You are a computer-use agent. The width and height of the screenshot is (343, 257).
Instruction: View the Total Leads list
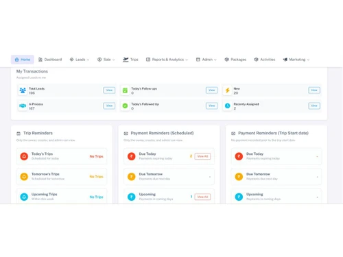point(109,90)
